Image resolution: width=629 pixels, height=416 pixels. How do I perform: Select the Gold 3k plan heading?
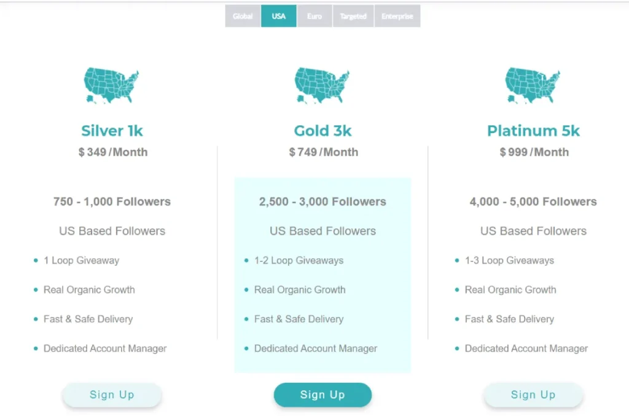pos(322,130)
